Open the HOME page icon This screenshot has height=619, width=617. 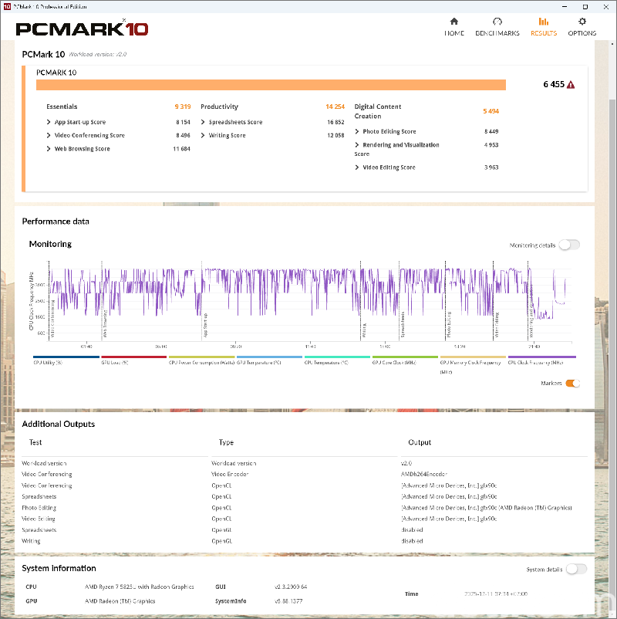pos(453,23)
